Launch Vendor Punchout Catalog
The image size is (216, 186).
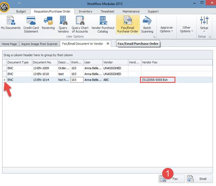coord(102,24)
